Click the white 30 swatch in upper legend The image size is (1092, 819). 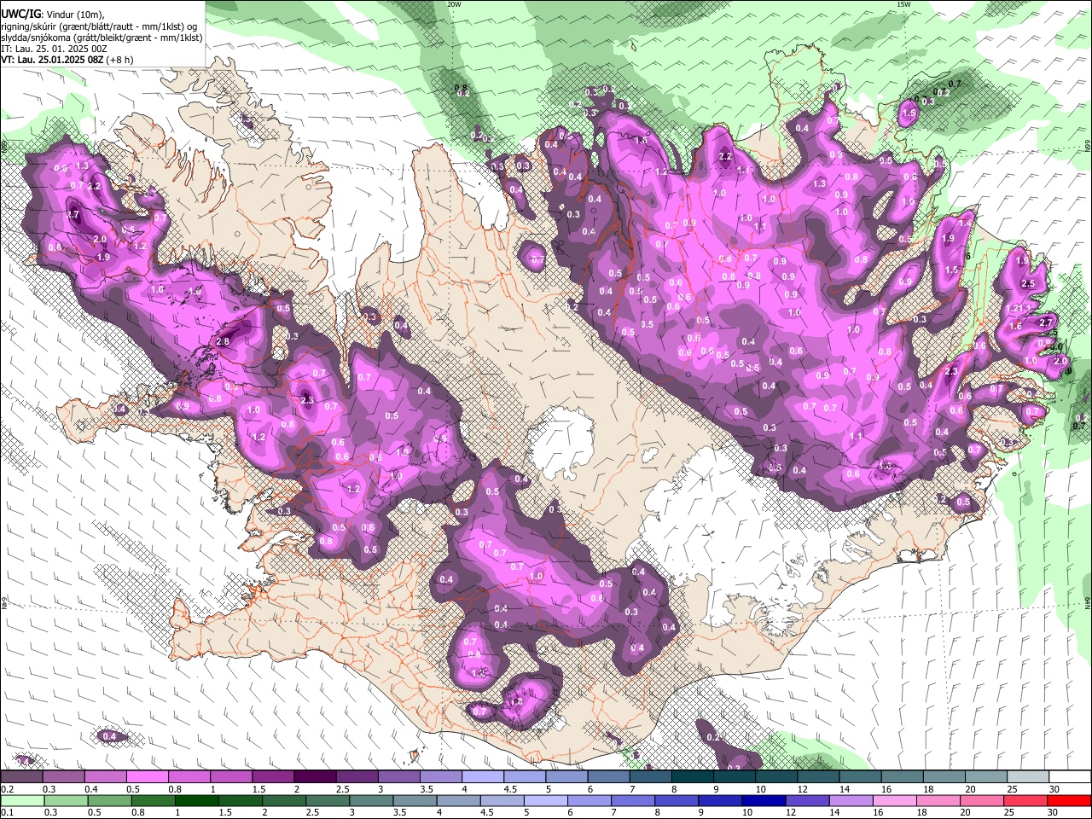click(x=1070, y=776)
